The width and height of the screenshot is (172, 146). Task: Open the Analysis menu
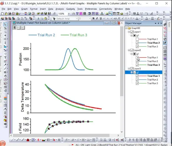tap(60, 9)
